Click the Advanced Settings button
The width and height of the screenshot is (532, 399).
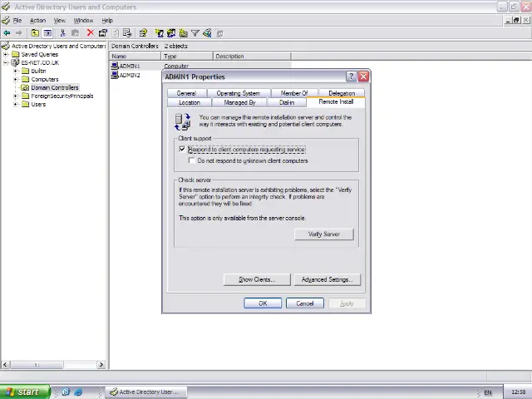tap(327, 279)
